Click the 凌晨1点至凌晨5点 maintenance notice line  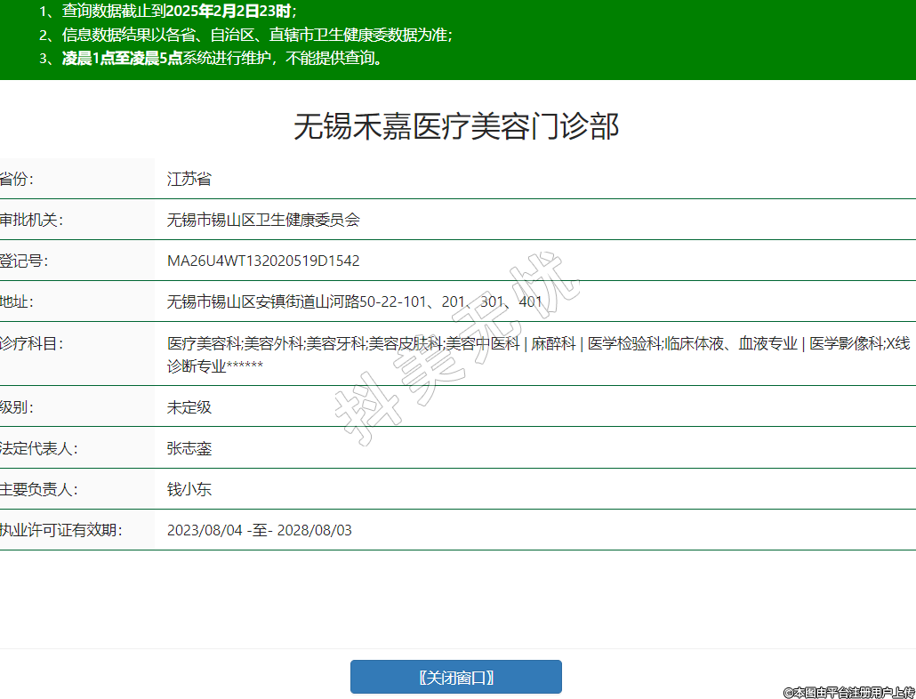click(213, 59)
